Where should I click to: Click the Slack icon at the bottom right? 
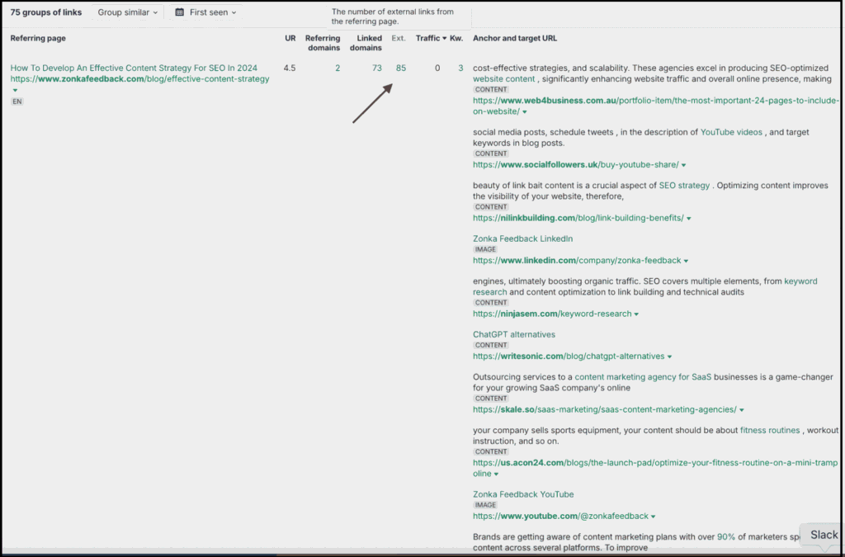(x=823, y=535)
